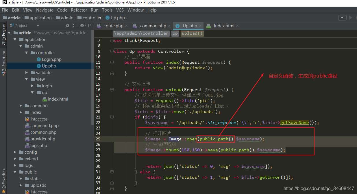Toggle the 1: Project tool window button
The image size is (357, 194).
point(3,34)
